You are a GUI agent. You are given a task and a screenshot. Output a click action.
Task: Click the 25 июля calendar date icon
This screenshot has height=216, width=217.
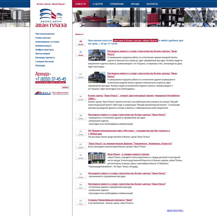pos(81,53)
